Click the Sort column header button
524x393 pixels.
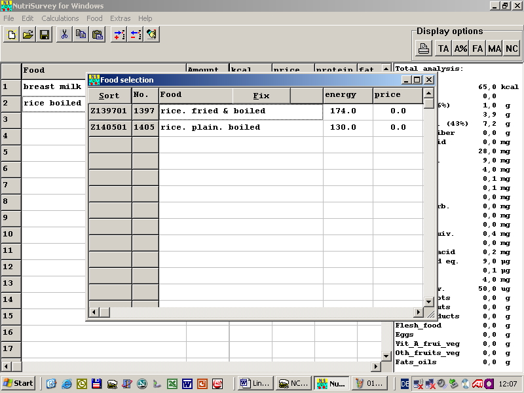pos(109,96)
